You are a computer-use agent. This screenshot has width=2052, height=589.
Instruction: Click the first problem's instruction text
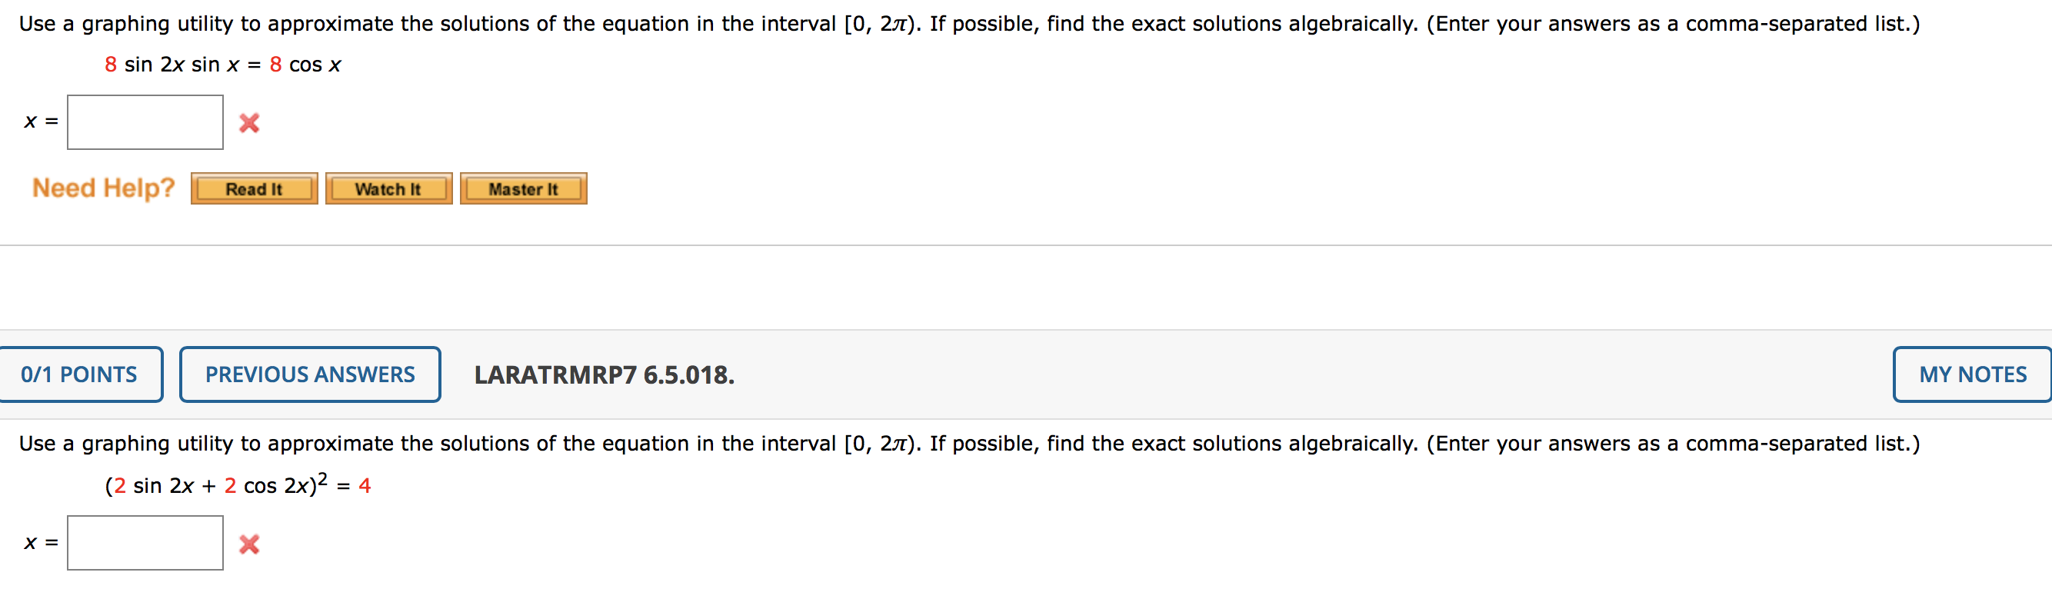[x=558, y=23]
